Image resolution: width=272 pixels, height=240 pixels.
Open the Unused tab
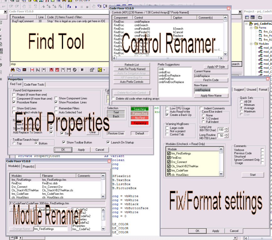pos(251,90)
